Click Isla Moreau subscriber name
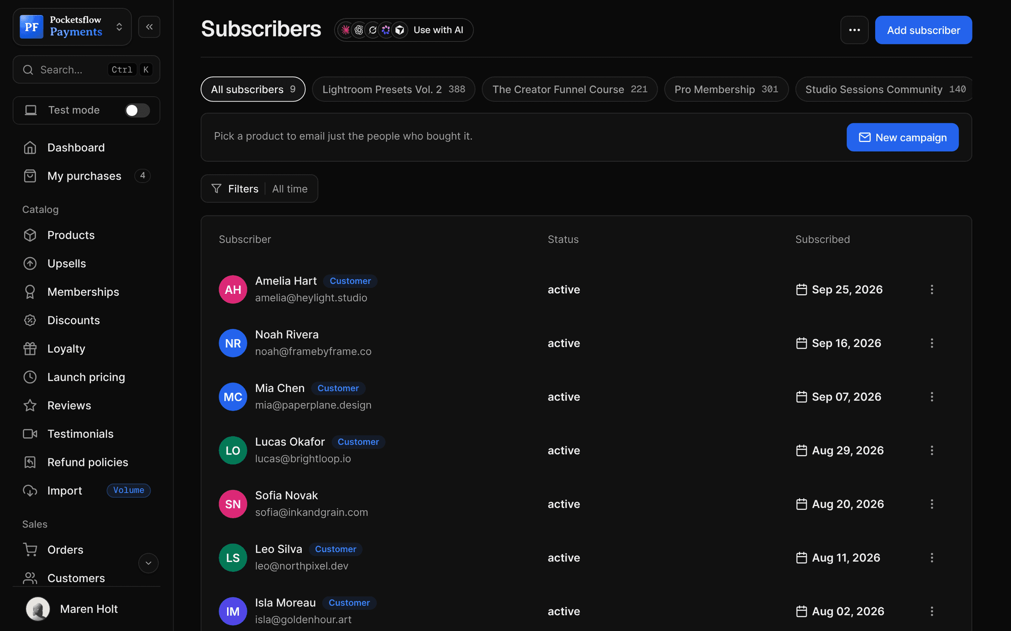Viewport: 1011px width, 631px height. 285,602
